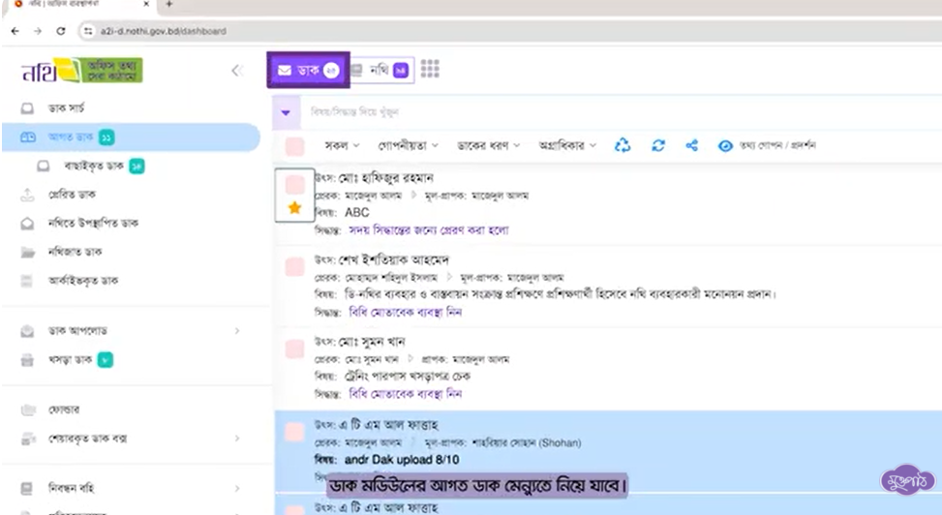The image size is (942, 515).
Task: Open the সকল filter dropdown
Action: coord(342,145)
